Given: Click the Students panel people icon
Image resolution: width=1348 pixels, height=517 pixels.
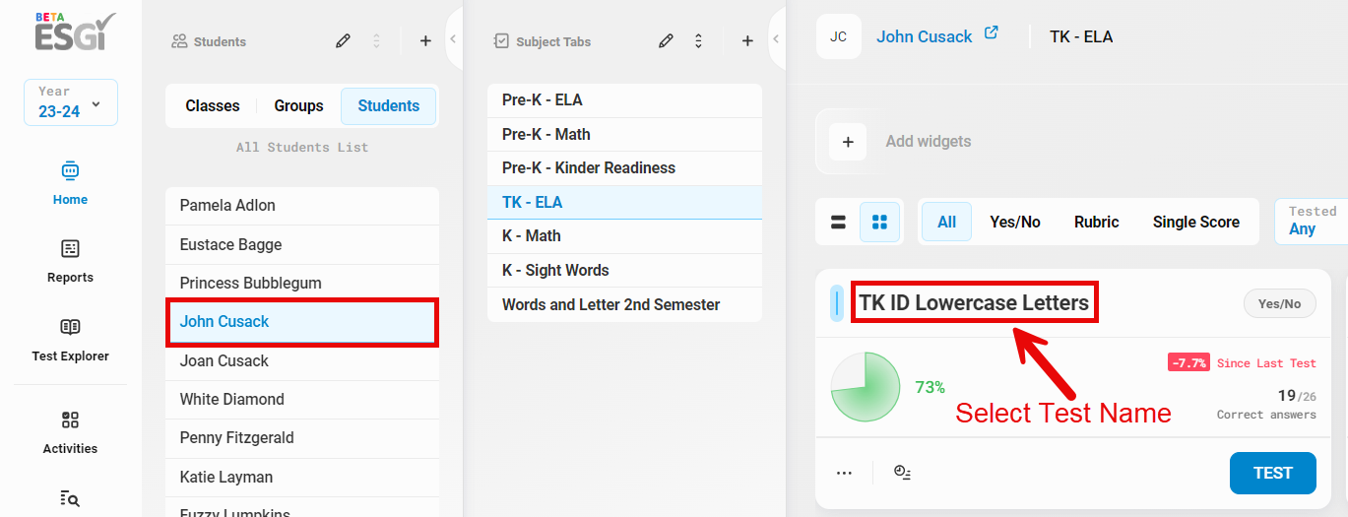Looking at the screenshot, I should 179,41.
